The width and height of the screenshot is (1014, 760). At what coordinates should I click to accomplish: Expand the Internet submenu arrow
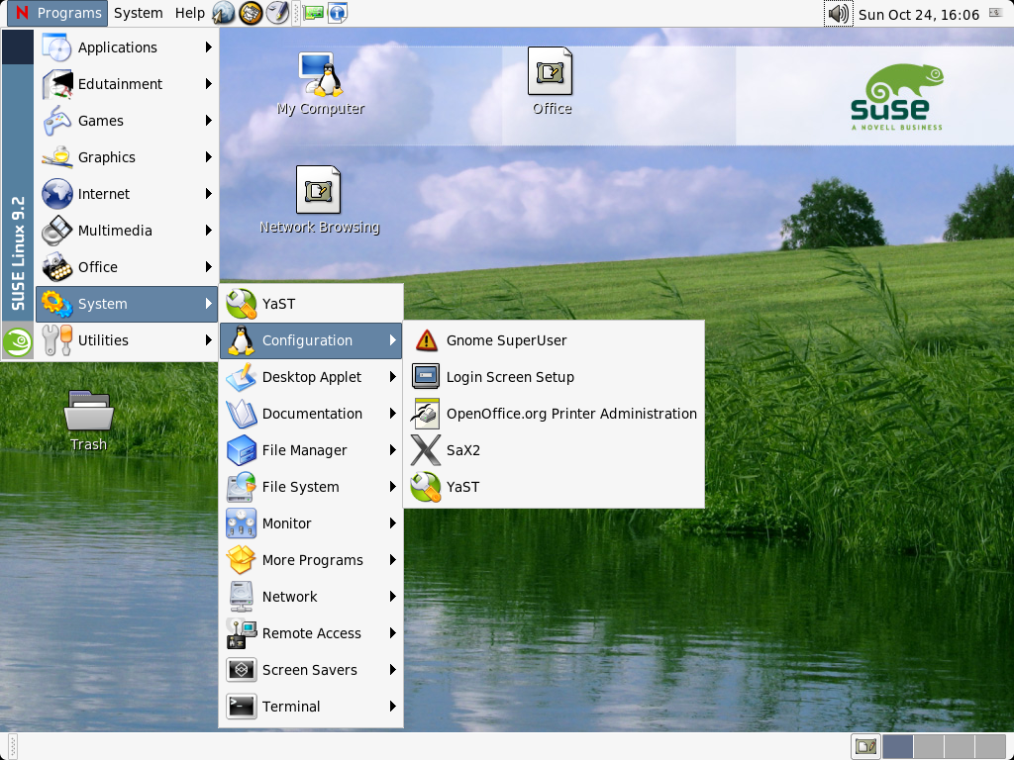click(208, 194)
